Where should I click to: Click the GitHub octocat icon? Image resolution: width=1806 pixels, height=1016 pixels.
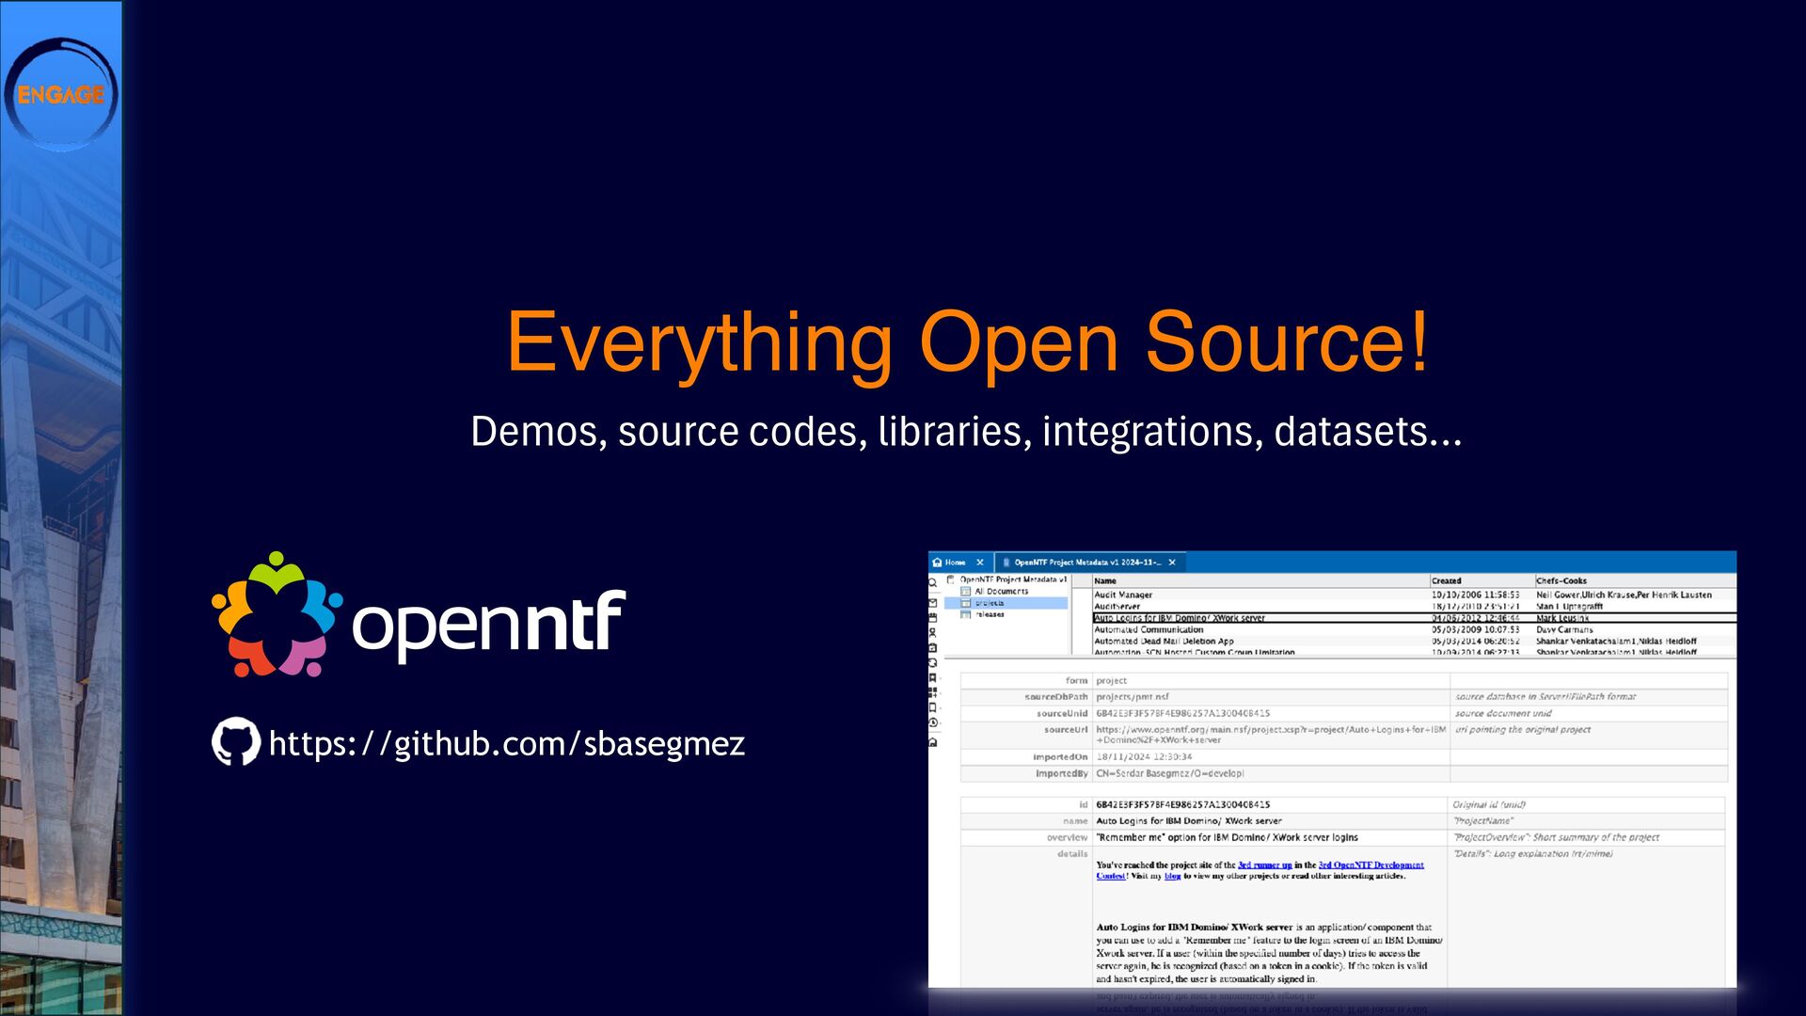(235, 741)
